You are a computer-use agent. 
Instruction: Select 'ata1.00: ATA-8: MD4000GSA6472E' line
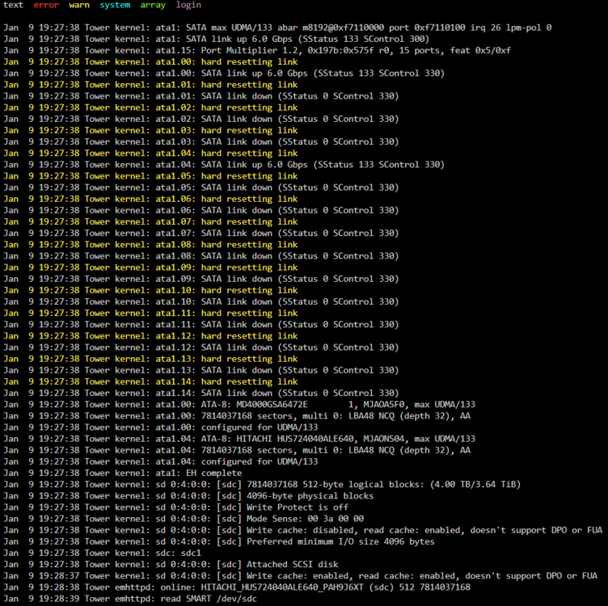(239, 405)
